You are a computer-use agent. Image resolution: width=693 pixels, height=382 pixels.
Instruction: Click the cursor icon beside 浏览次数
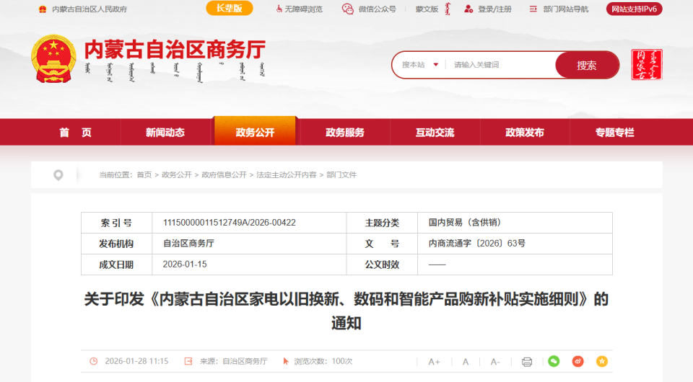[286, 361]
